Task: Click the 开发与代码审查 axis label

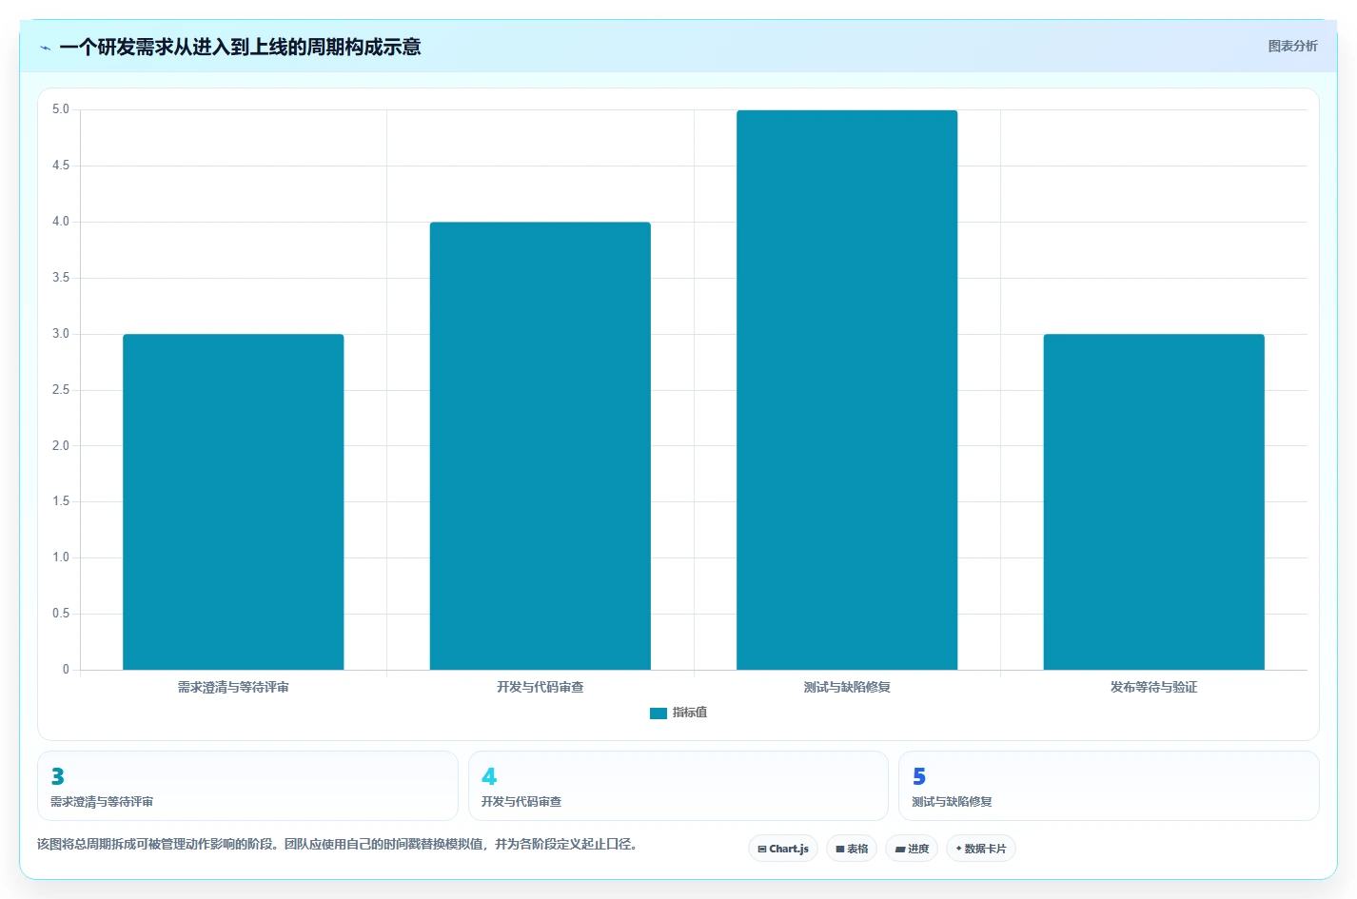Action: click(540, 687)
